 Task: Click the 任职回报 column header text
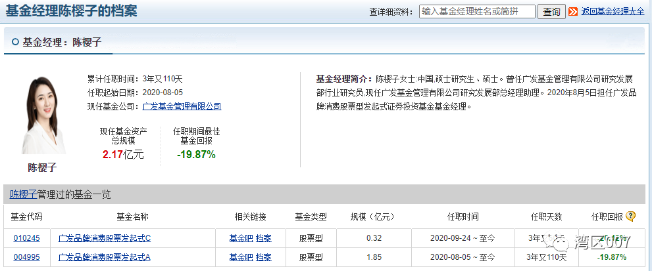(607, 217)
